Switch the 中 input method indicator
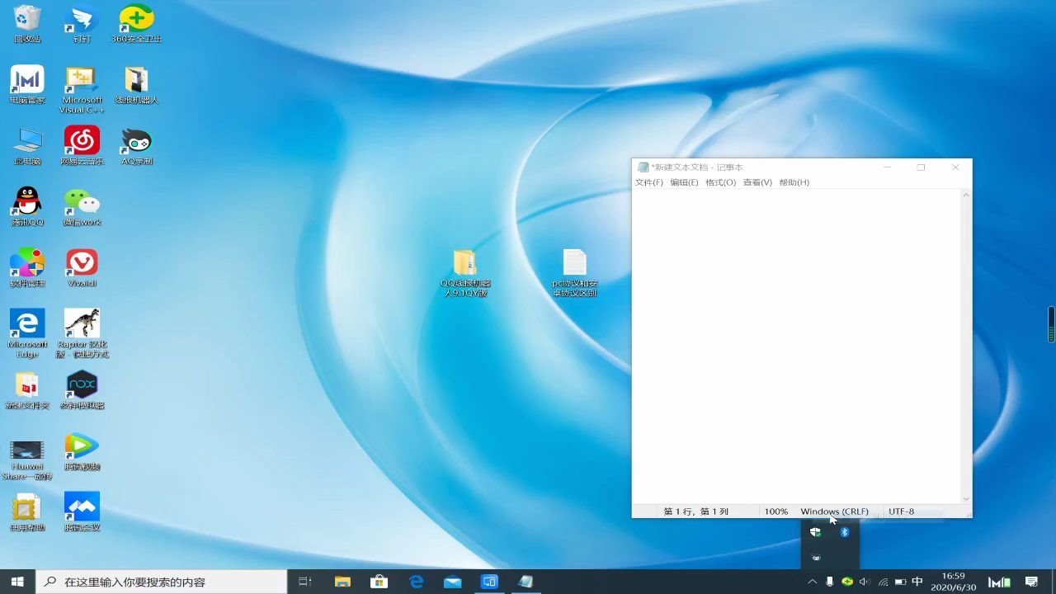The height and width of the screenshot is (594, 1056). click(x=917, y=582)
